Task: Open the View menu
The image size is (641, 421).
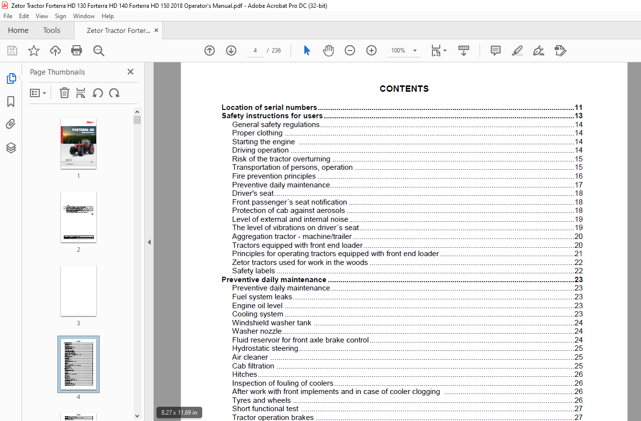Action: click(x=42, y=16)
